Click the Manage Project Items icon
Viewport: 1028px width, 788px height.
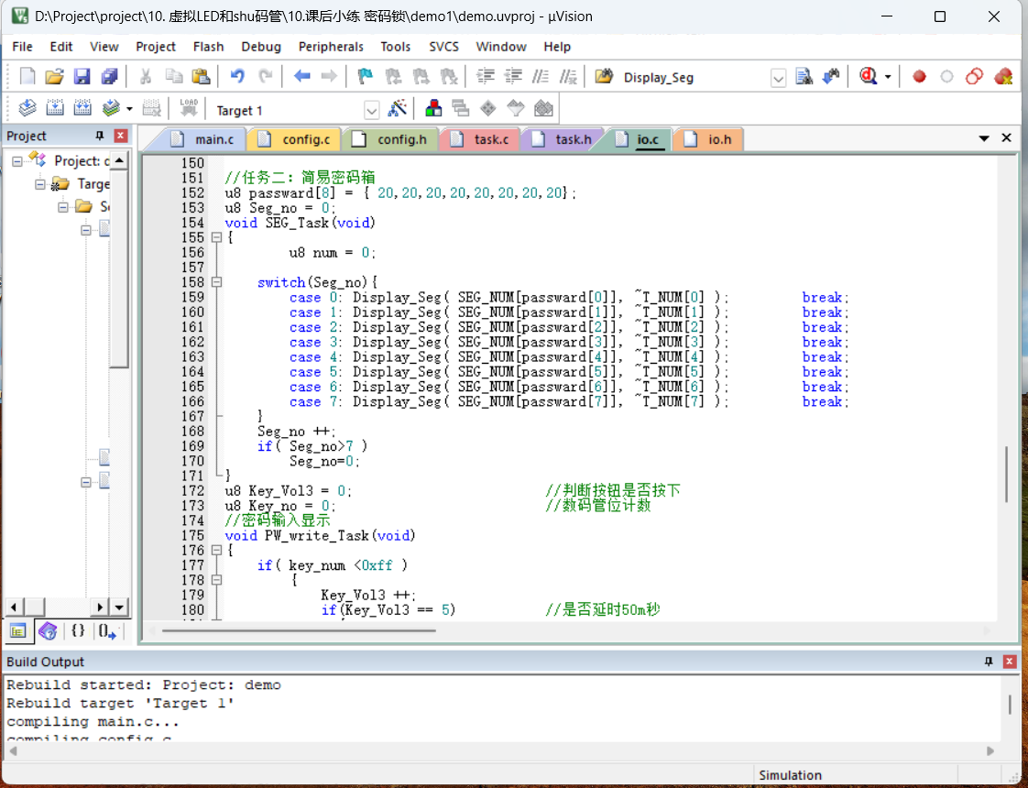coord(433,109)
